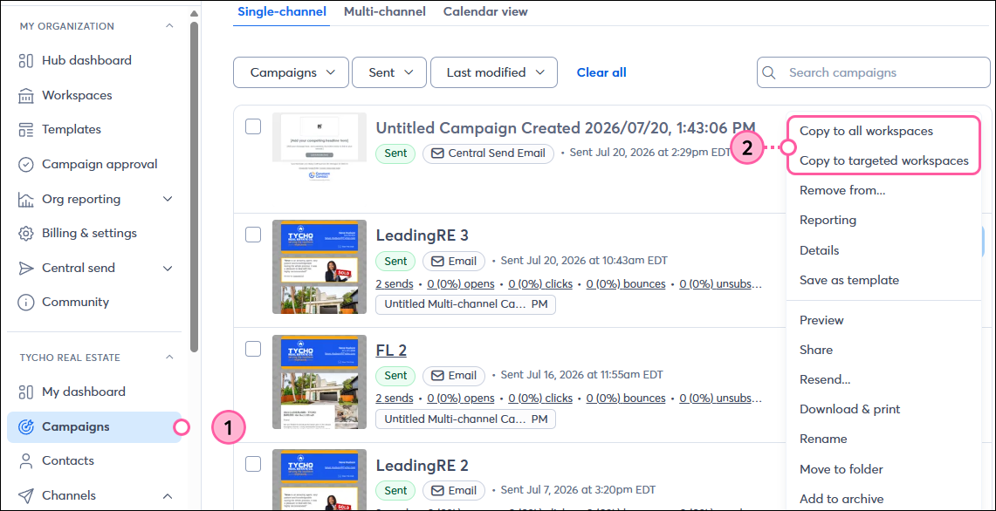This screenshot has height=511, width=996.
Task: Choose Move to folder
Action: coord(841,470)
